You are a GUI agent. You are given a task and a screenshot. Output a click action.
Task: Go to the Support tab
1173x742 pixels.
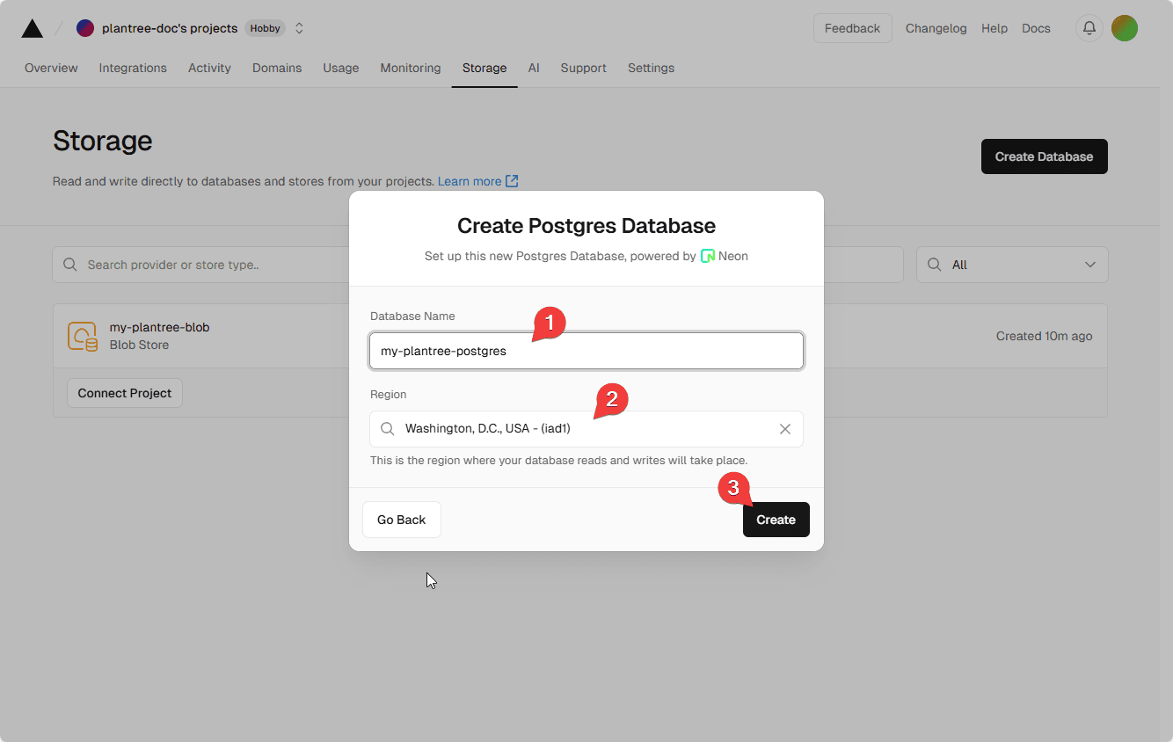tap(584, 68)
